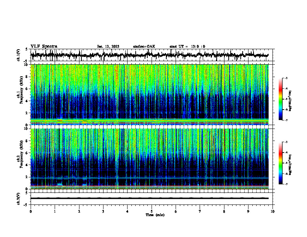Click the "-7" label on ch.1 color scale
Image resolution: width=307 pixels, height=237 pixels.
tap(286, 120)
